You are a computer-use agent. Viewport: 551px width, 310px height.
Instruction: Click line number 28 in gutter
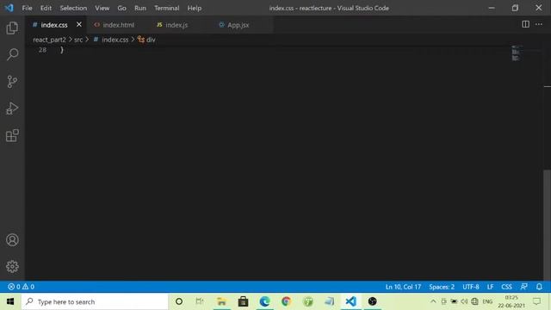(42, 50)
